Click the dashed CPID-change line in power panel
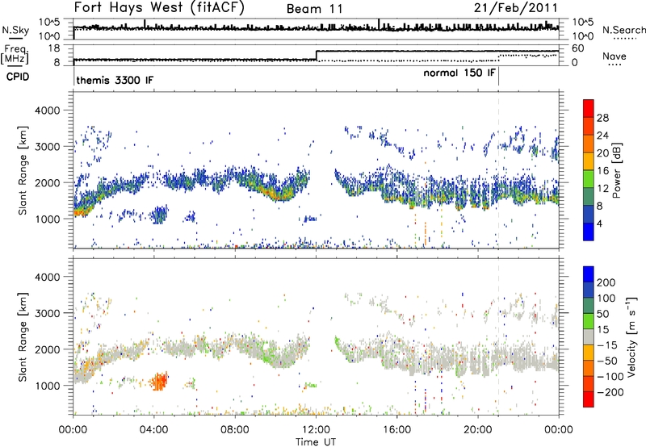Screen dimensions: 646x447 498,170
